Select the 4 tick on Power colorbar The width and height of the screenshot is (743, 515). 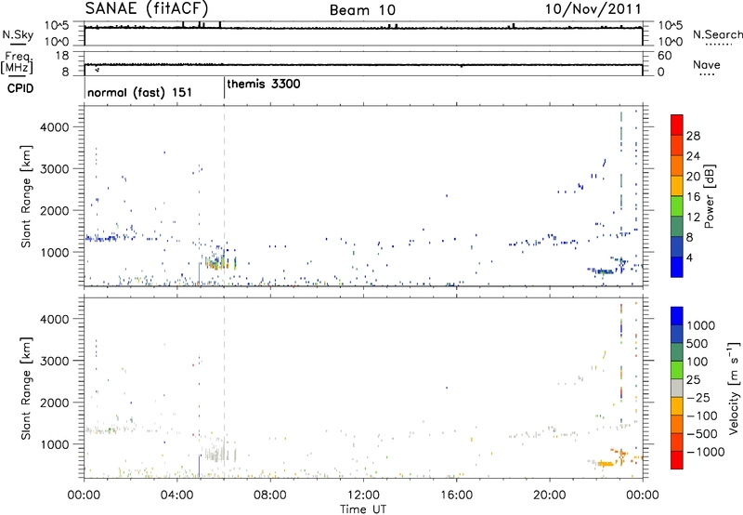[x=690, y=257]
